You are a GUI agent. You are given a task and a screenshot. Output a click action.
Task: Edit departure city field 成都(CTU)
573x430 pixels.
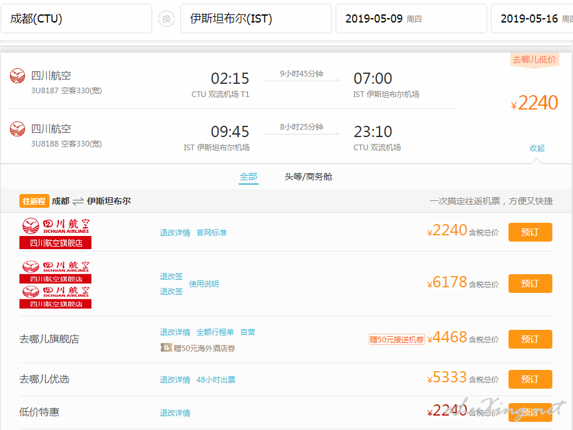click(76, 19)
